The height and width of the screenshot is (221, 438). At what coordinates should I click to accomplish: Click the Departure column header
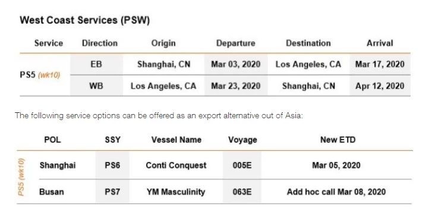236,43
